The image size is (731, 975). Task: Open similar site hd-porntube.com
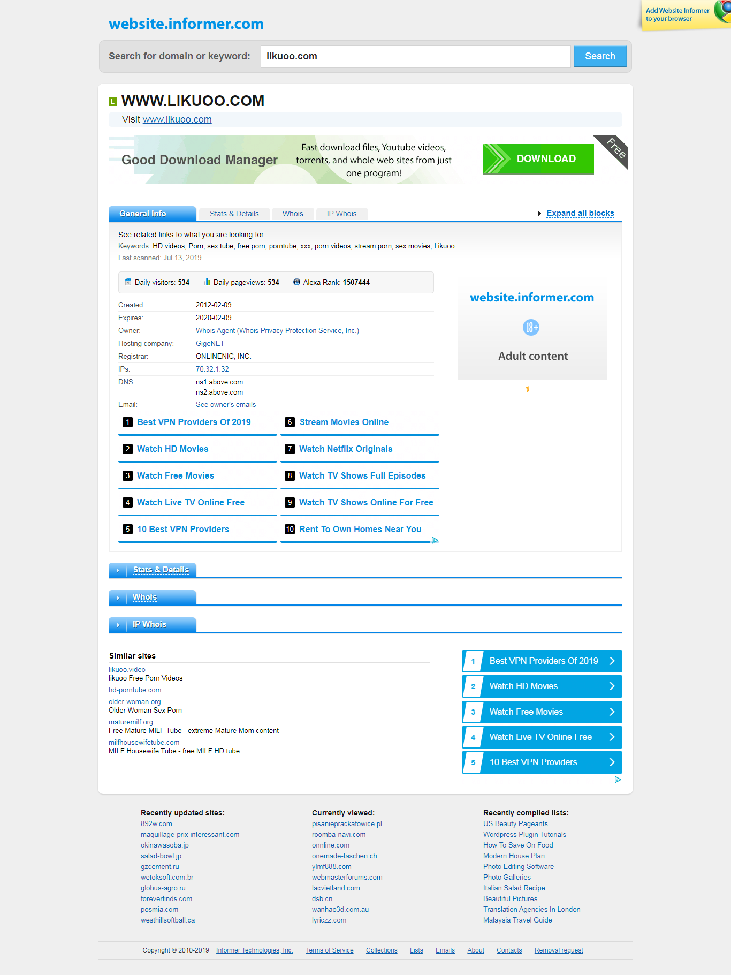coord(135,690)
